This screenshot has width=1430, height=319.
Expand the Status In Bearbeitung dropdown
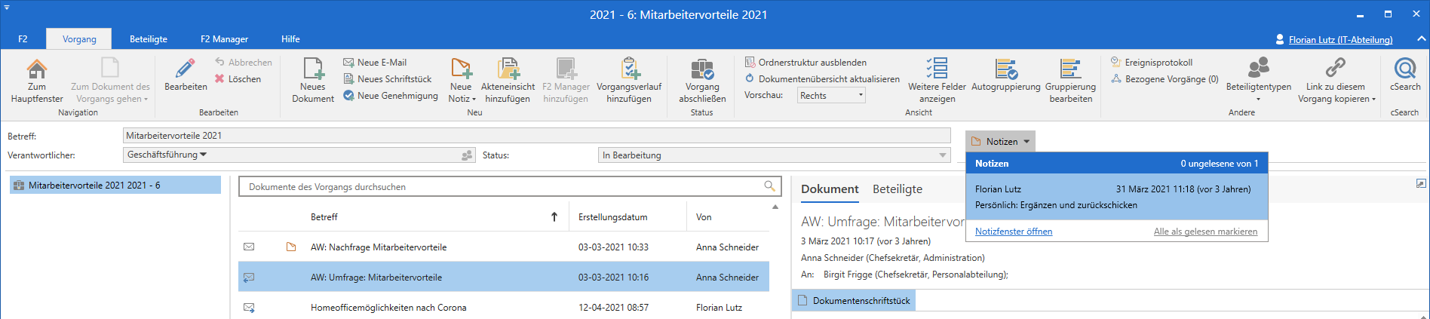click(x=942, y=155)
